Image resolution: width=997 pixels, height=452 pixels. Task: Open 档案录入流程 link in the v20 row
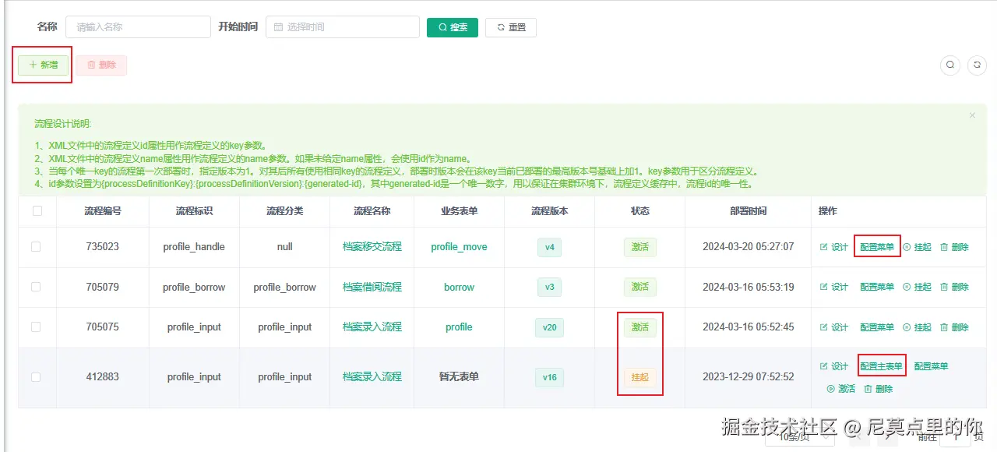click(x=372, y=327)
